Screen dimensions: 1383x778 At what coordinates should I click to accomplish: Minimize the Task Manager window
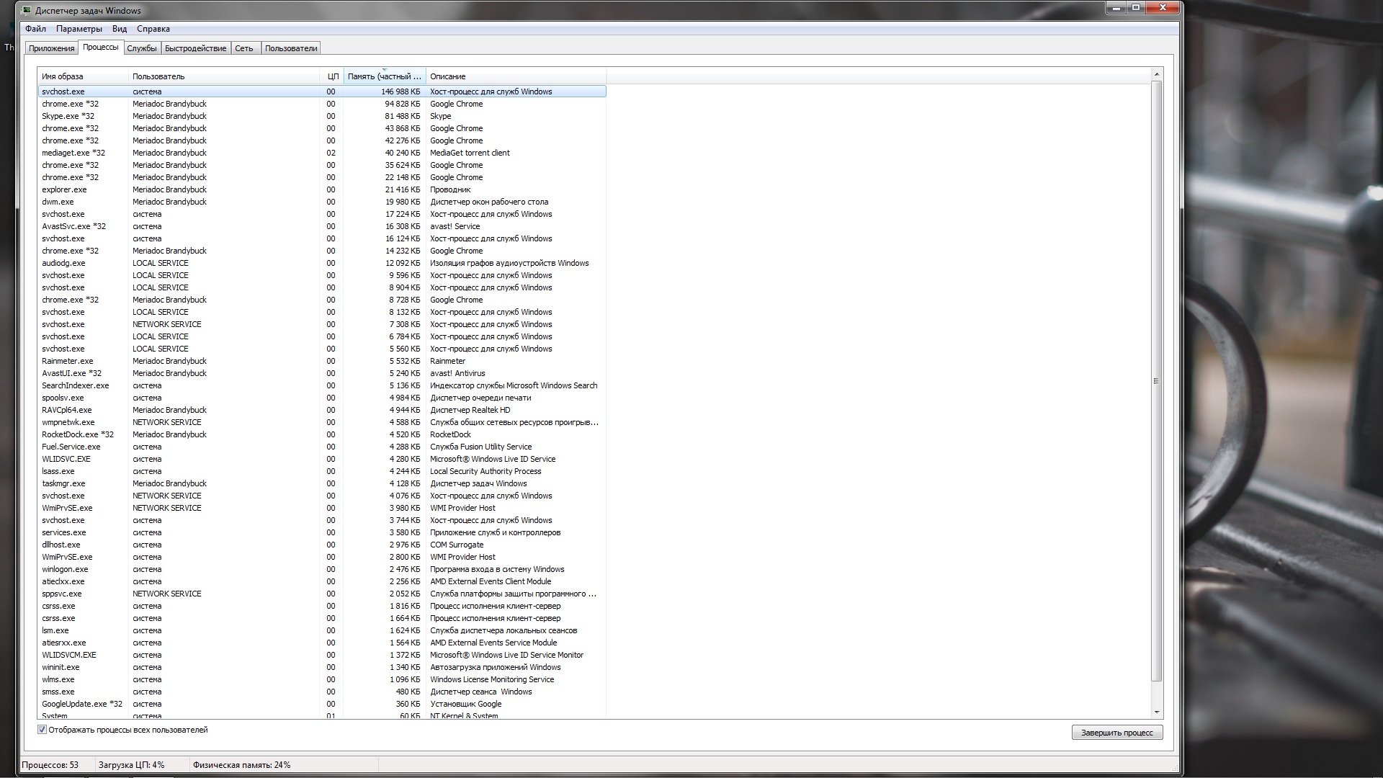(x=1116, y=8)
